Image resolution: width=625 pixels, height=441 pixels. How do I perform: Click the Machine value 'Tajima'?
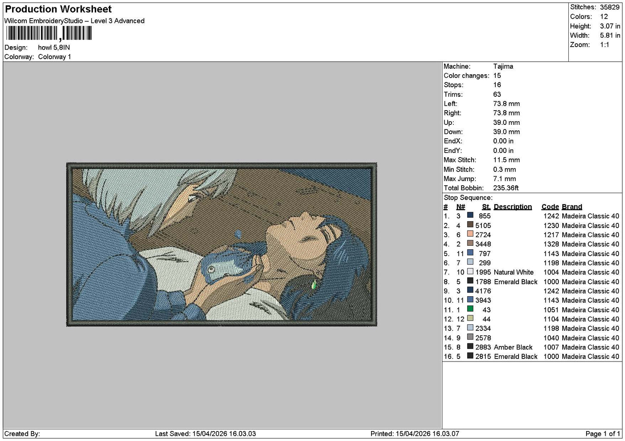tap(503, 67)
